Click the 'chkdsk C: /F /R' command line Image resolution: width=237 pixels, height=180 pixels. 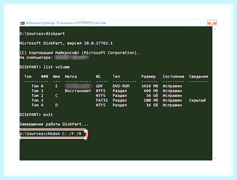pyautogui.click(x=50, y=134)
